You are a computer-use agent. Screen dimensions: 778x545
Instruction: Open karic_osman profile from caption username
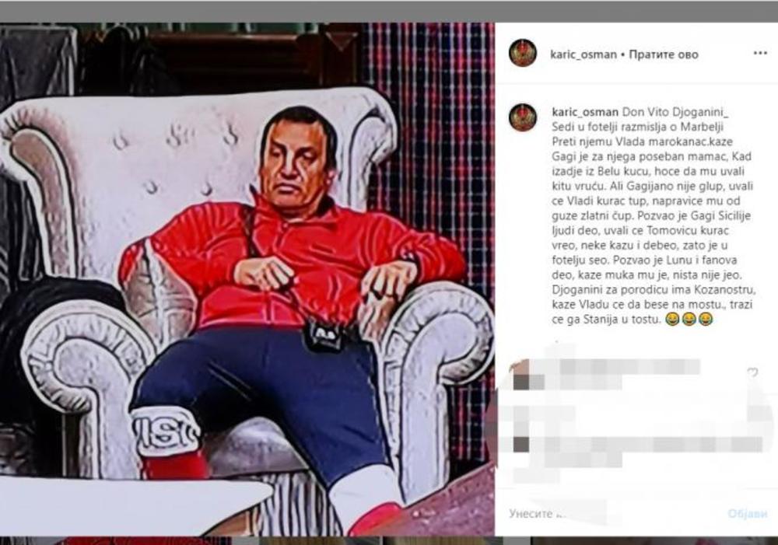coord(585,112)
